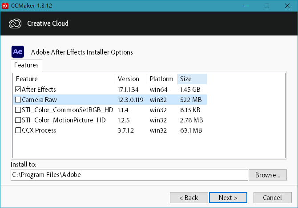The height and width of the screenshot is (208, 298).
Task: Uncheck the After Effects checkbox
Action: coord(18,89)
